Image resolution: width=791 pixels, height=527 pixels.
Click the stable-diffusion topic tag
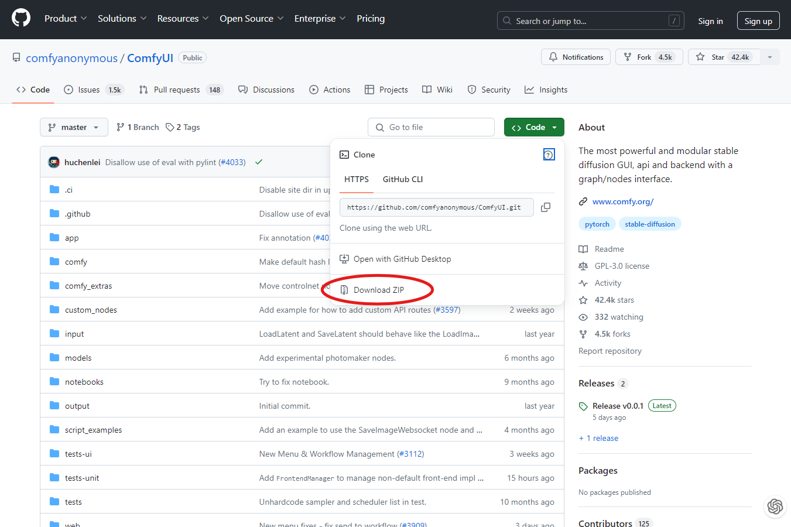(650, 224)
